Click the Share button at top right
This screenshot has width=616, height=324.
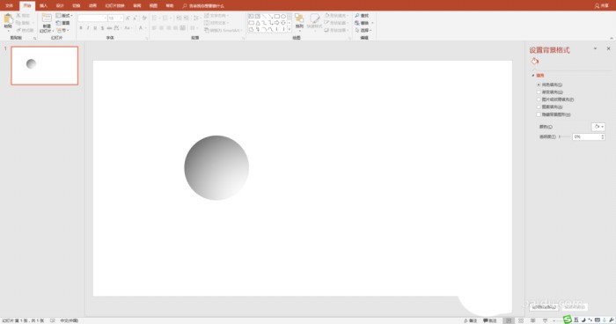(602, 5)
